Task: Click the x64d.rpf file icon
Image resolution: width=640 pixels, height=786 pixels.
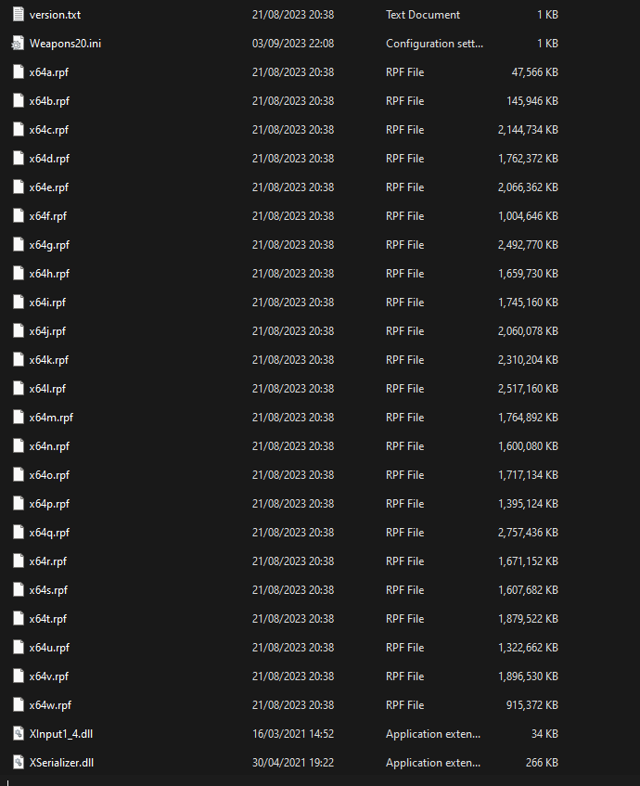Action: pyautogui.click(x=18, y=159)
